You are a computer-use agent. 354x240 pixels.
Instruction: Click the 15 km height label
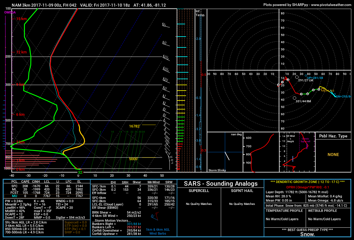click(x=21, y=19)
